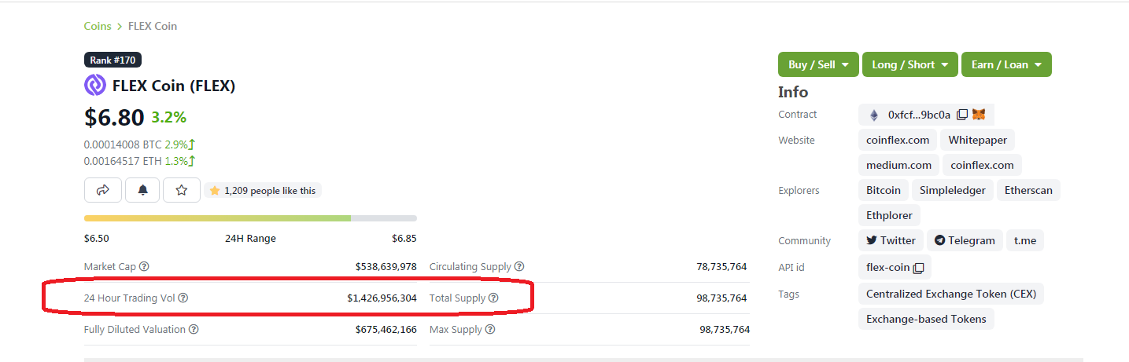Click the Circulating Supply help icon
The width and height of the screenshot is (1129, 362).
(x=519, y=267)
